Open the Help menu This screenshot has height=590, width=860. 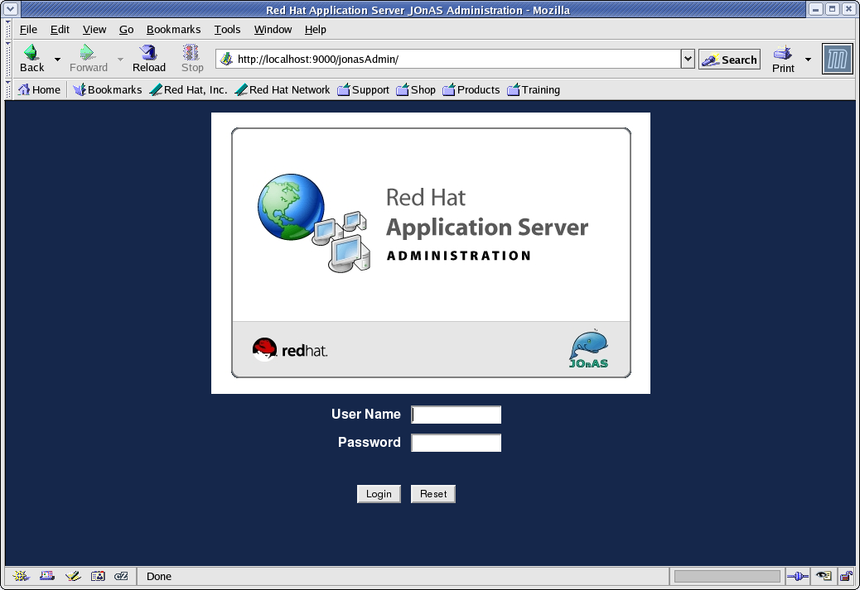(x=316, y=30)
